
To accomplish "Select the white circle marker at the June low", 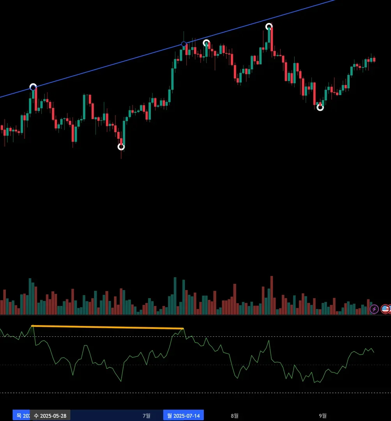I will pyautogui.click(x=121, y=147).
